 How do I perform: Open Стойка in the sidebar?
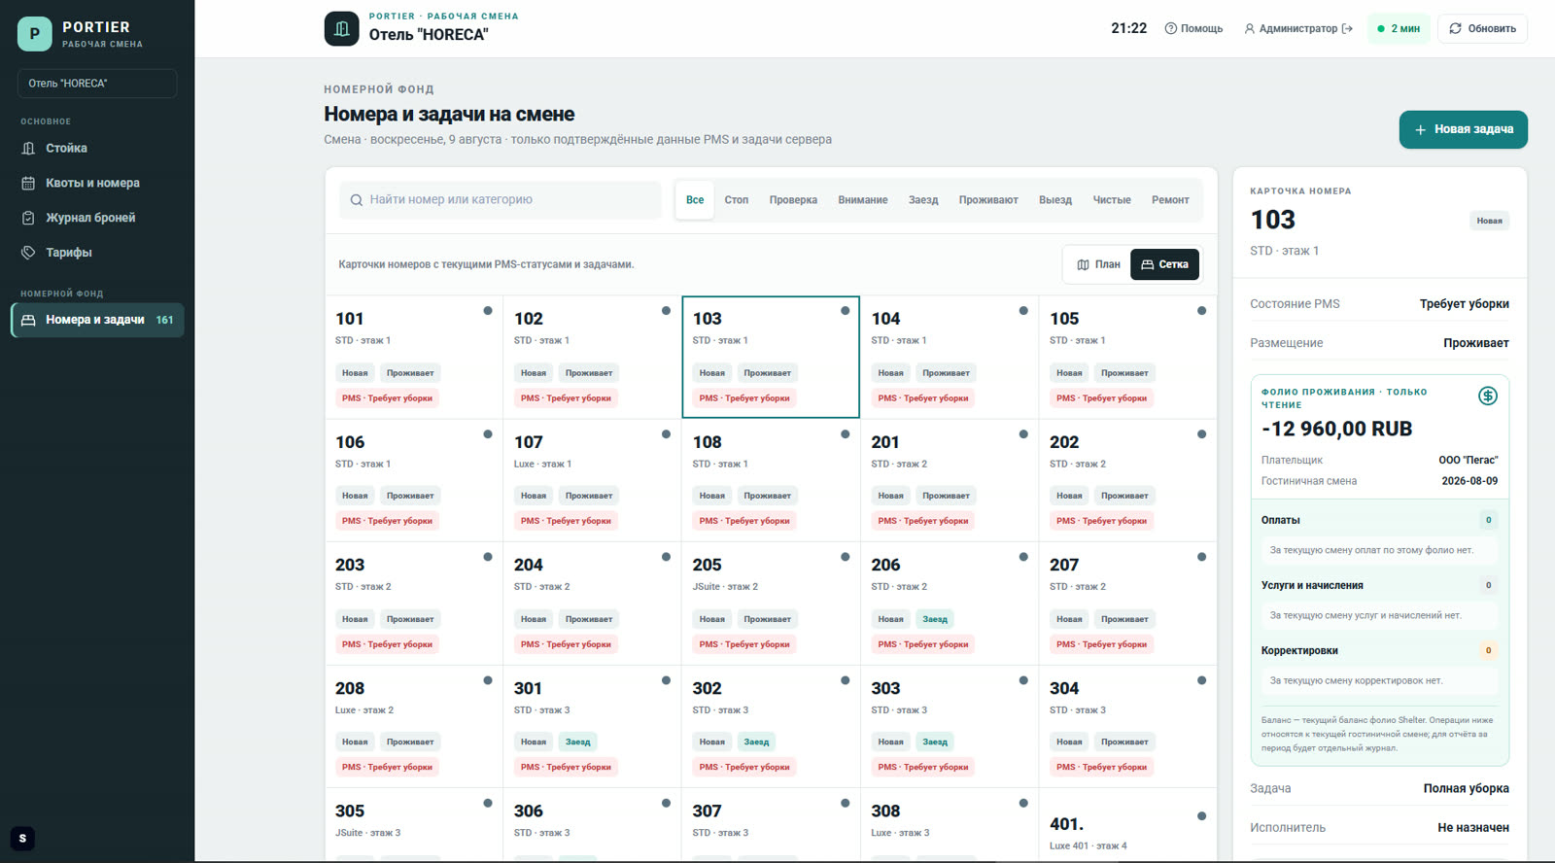point(97,149)
